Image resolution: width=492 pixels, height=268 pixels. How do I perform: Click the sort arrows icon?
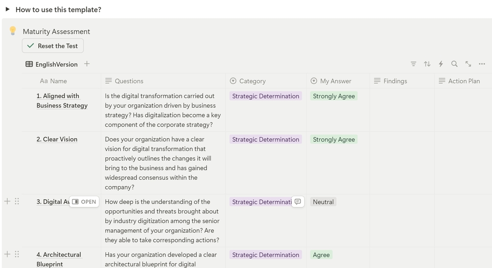click(427, 64)
